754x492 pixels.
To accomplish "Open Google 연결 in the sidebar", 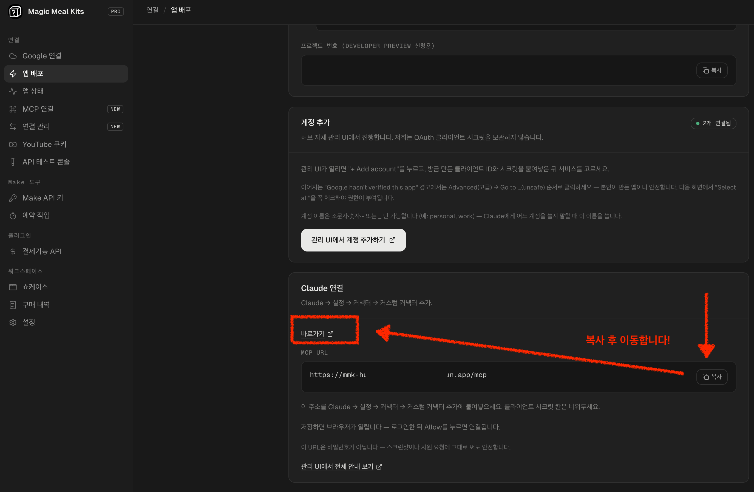I will point(66,56).
